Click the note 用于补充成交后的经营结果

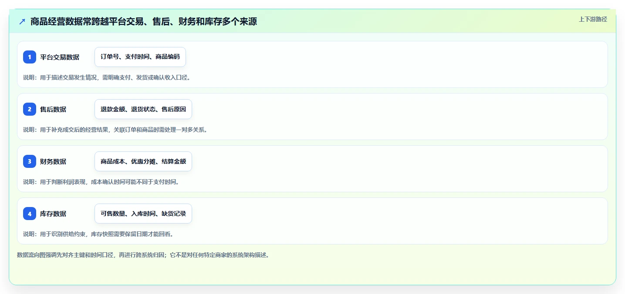[x=75, y=130]
